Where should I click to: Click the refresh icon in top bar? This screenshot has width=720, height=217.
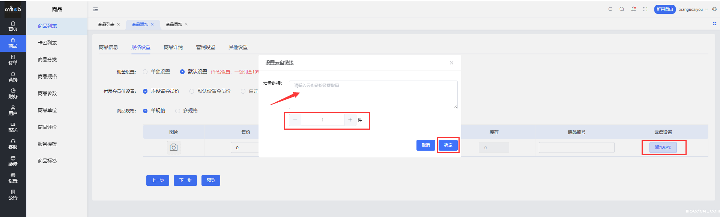[x=610, y=9]
